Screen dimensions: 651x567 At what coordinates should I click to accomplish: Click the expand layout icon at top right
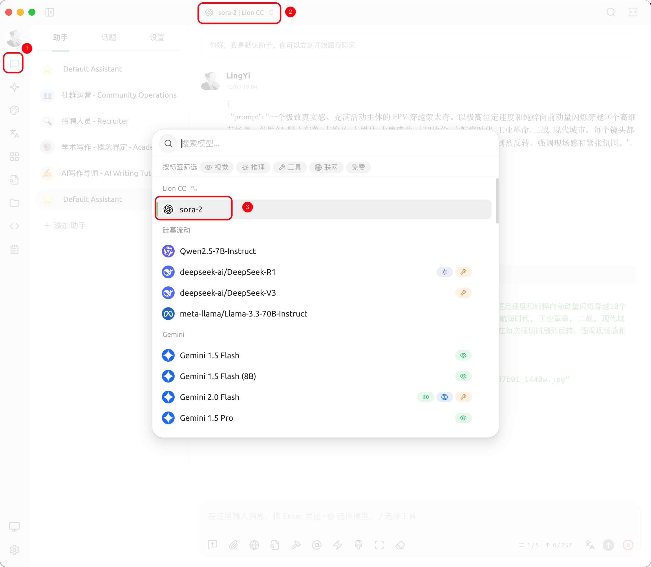coord(633,12)
